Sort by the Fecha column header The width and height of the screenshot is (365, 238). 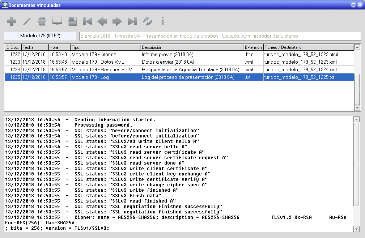pyautogui.click(x=35, y=47)
